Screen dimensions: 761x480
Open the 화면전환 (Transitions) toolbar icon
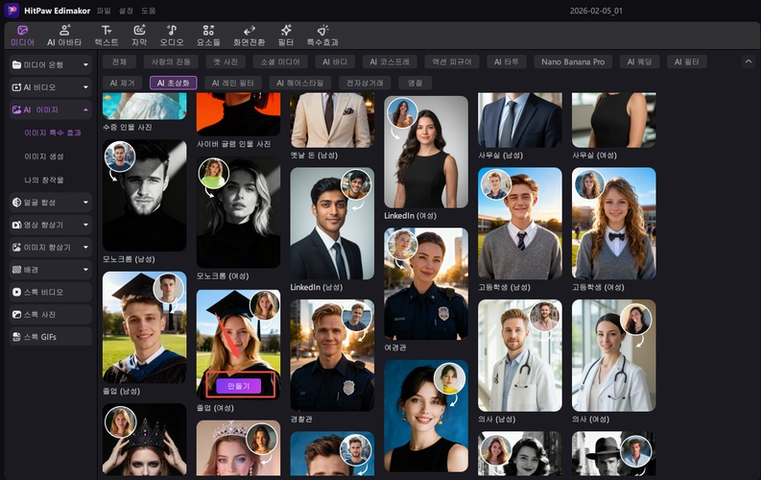pyautogui.click(x=249, y=36)
